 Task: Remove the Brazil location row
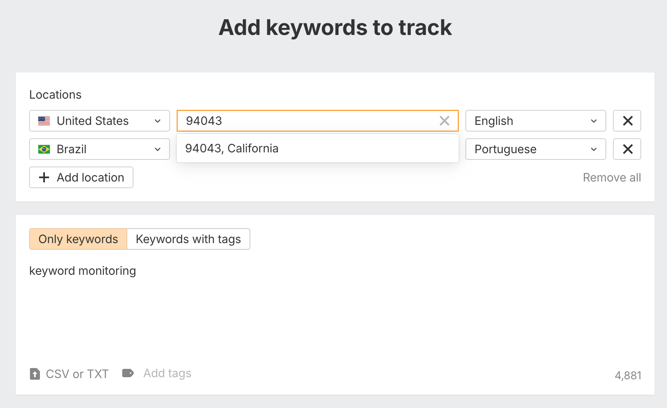pyautogui.click(x=627, y=149)
